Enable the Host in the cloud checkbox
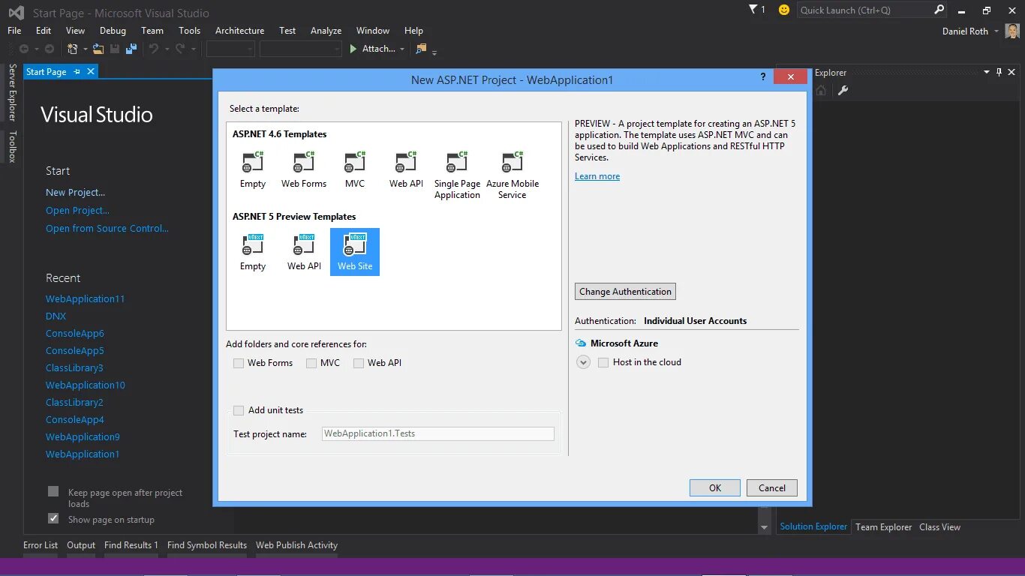 point(603,362)
